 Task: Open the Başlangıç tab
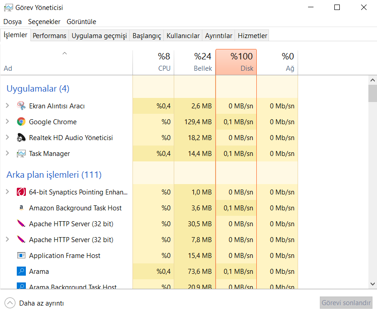(147, 36)
